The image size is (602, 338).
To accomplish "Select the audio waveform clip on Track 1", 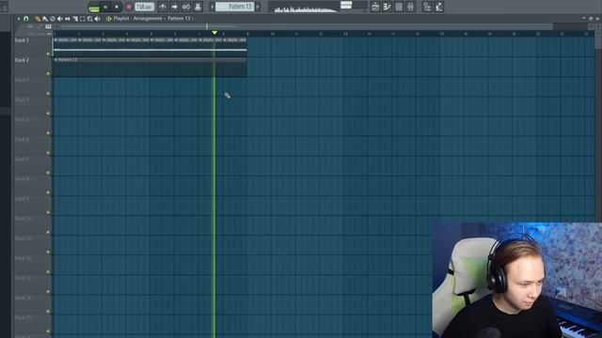I will (x=150, y=47).
